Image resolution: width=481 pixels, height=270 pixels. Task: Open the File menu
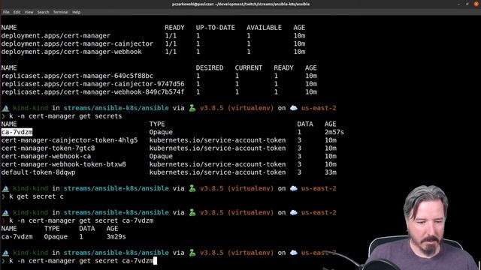coord(6,12)
